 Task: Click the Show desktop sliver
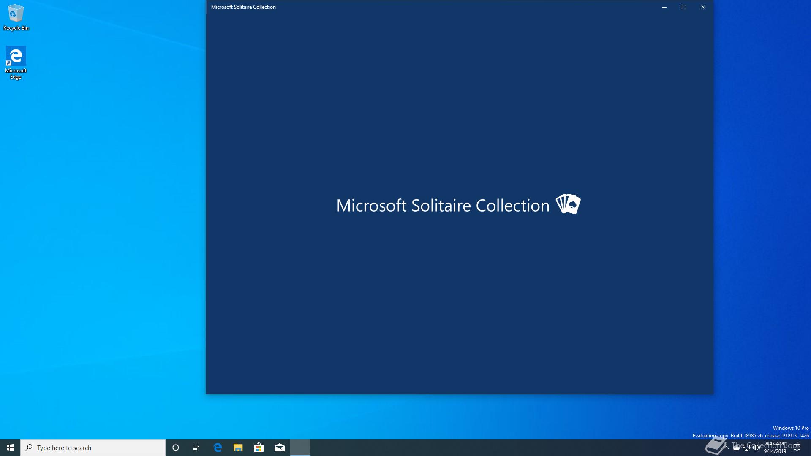tap(809, 448)
